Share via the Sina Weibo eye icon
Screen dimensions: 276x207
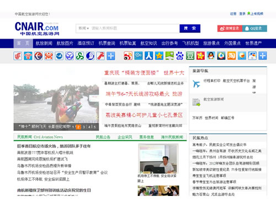click(128, 56)
